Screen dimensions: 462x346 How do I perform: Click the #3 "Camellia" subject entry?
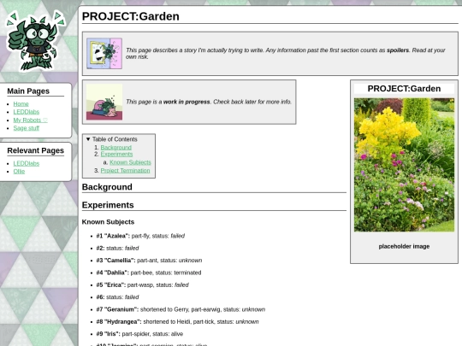(149, 261)
